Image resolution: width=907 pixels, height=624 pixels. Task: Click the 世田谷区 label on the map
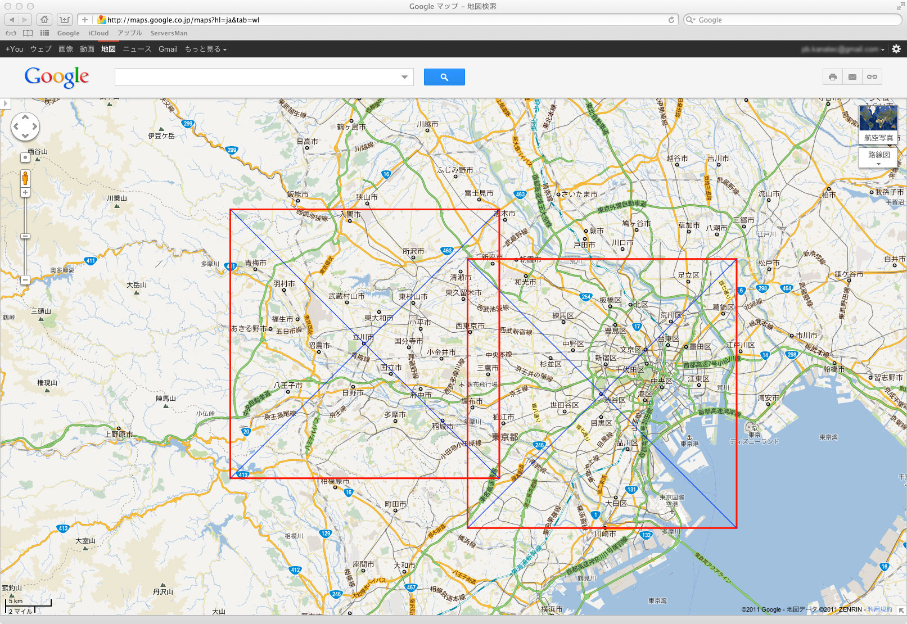[565, 405]
